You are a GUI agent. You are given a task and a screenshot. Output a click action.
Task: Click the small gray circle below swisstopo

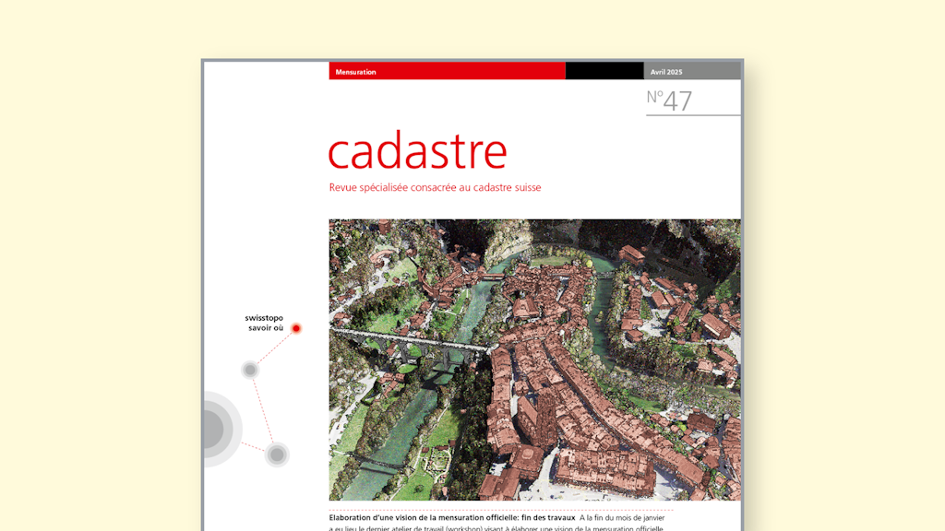coord(249,370)
